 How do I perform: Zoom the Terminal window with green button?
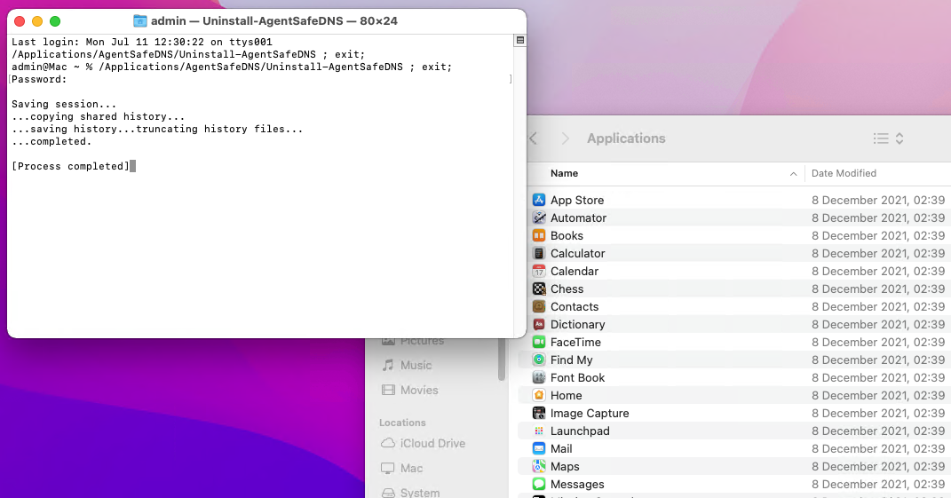(54, 21)
